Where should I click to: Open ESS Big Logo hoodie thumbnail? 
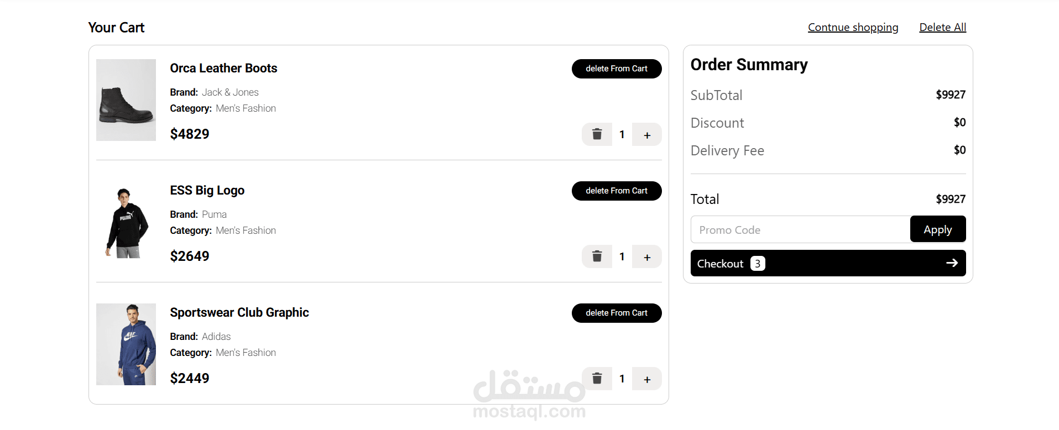pos(126,222)
